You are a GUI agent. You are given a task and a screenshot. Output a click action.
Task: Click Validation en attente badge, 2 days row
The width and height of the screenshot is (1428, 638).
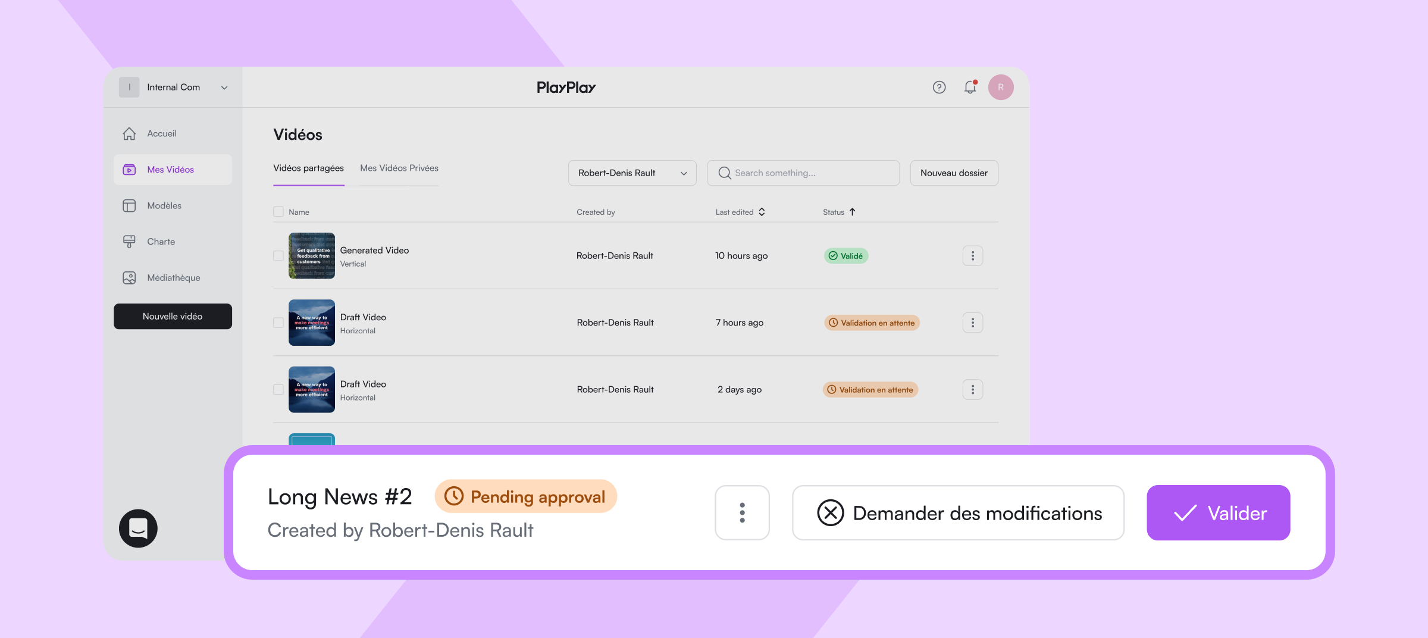click(870, 390)
